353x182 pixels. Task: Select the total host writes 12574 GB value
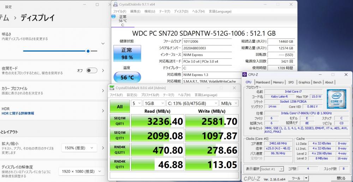tap(281, 48)
